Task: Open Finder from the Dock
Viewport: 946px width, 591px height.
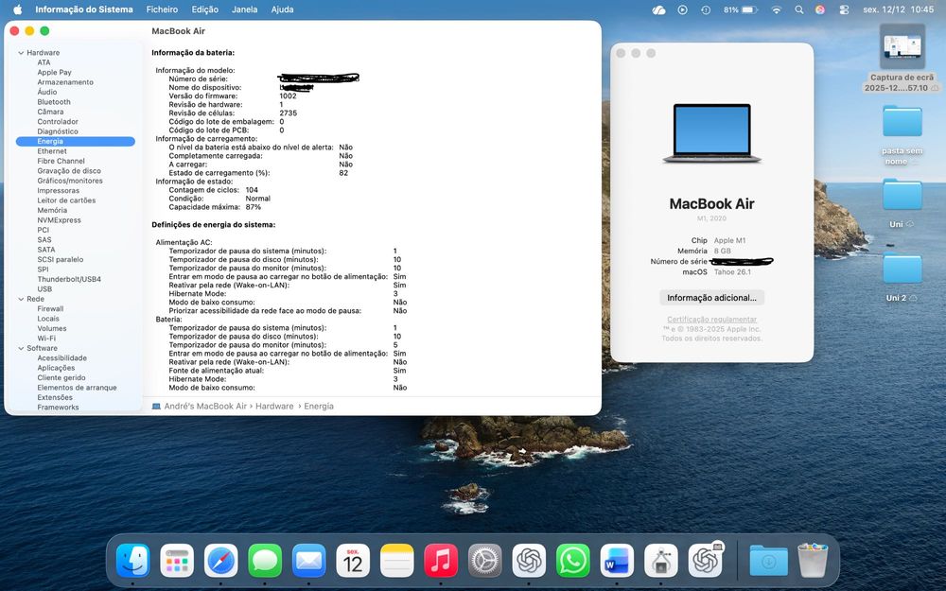Action: tap(132, 560)
